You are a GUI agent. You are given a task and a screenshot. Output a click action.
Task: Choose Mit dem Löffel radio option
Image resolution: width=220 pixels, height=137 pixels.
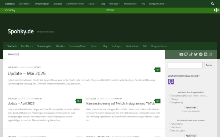(170, 130)
